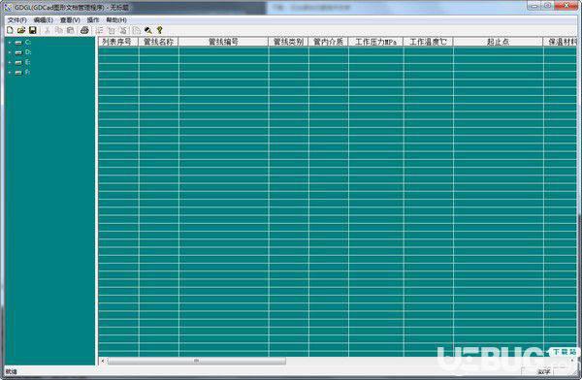582x380 pixels.
Task: Click the grayed Copy toolbar icon
Action: click(58, 30)
